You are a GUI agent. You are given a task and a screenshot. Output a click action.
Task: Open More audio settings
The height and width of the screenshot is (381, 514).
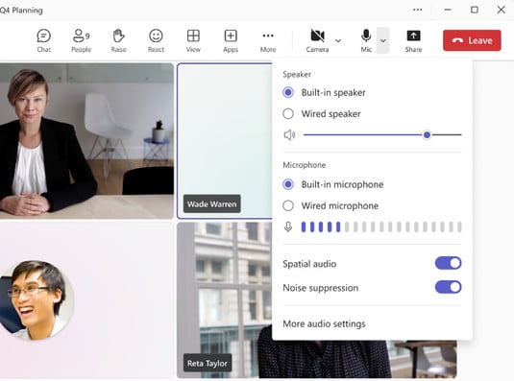pos(324,323)
